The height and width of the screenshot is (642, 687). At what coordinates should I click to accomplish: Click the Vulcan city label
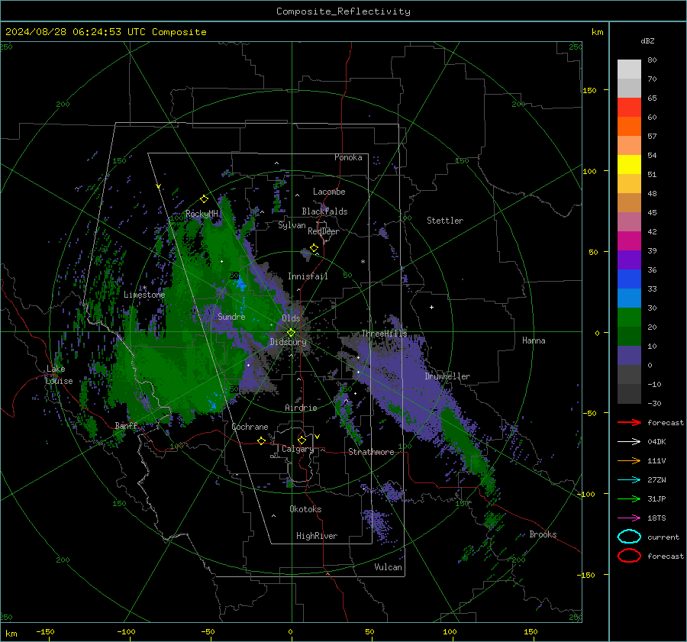tap(389, 567)
